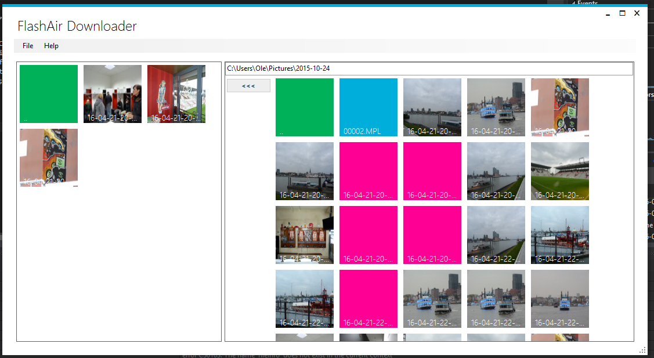Select the pub wall photo with framed pictures
654x358 pixels.
coord(305,235)
